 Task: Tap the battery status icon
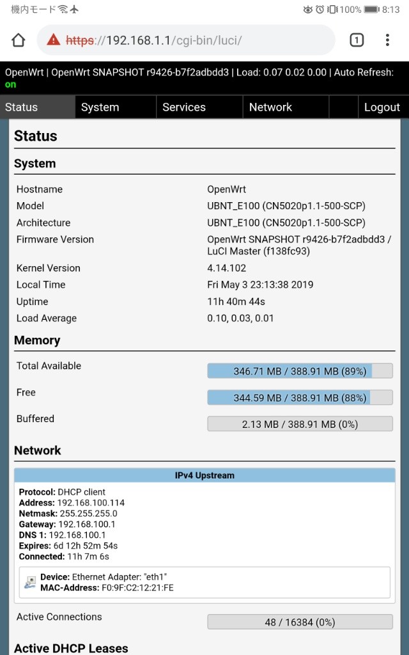[x=371, y=9]
